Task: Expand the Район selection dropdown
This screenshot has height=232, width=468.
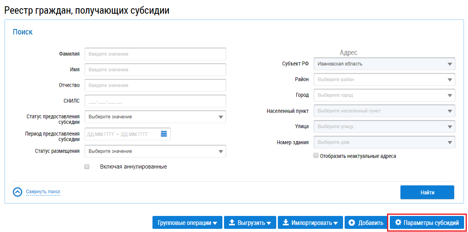Action: tap(450, 80)
